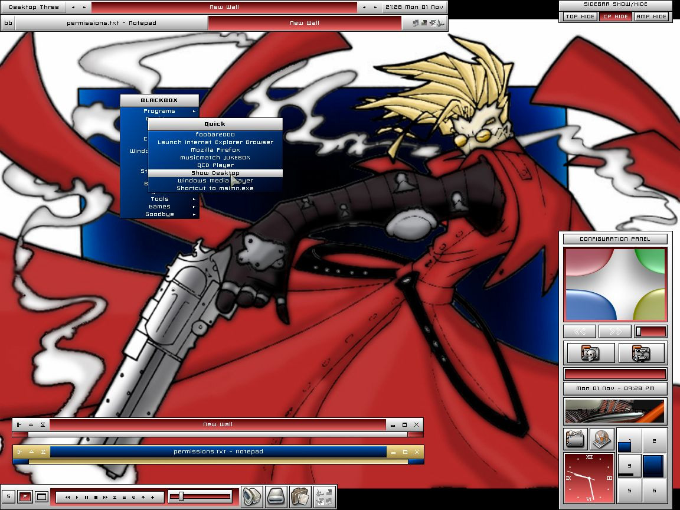Image resolution: width=680 pixels, height=510 pixels.
Task: Click the hourglass-shaped icon on New Wall titlebar
Action: 43,424
